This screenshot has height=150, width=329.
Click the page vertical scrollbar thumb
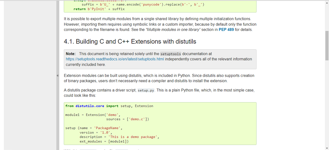pyautogui.click(x=327, y=46)
